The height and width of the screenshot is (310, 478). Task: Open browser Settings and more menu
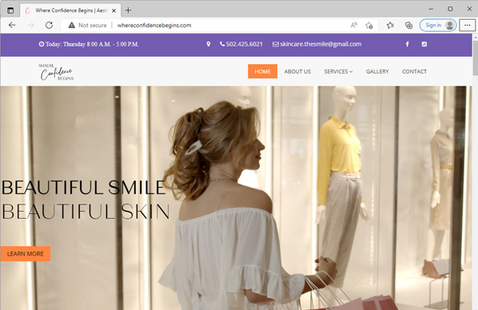(468, 26)
